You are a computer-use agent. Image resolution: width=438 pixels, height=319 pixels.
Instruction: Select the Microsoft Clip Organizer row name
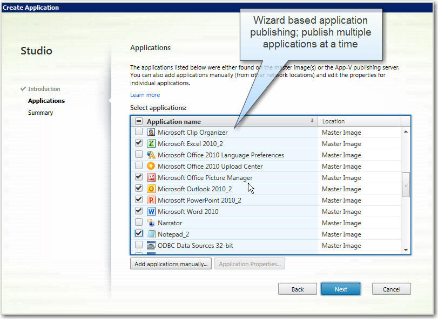click(192, 133)
